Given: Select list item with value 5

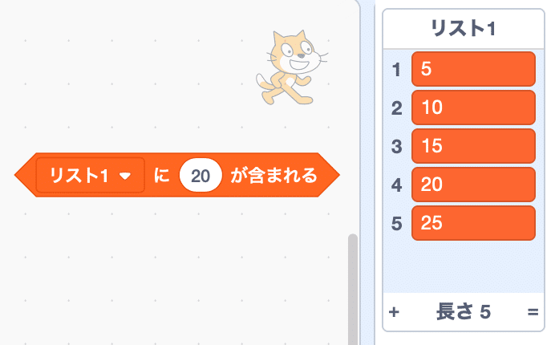Looking at the screenshot, I should click(x=473, y=69).
